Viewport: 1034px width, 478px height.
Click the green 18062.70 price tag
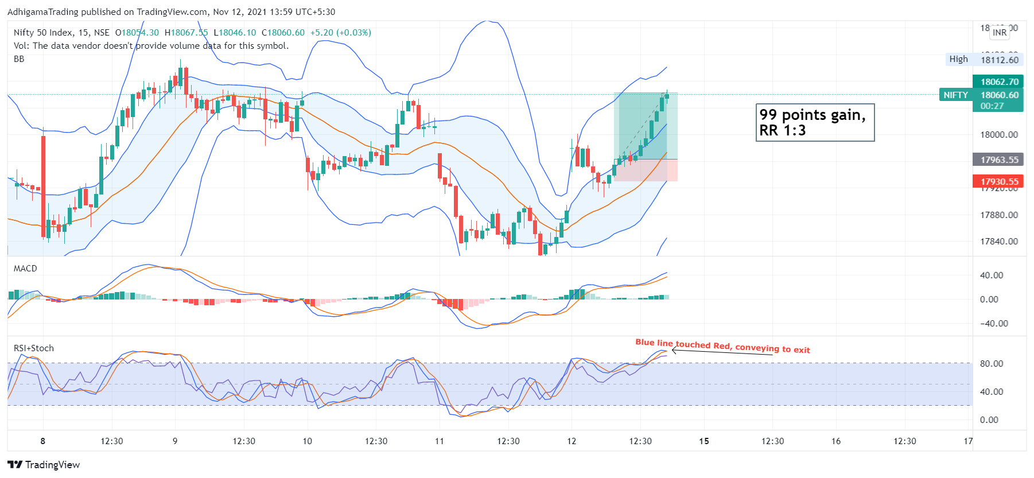998,82
